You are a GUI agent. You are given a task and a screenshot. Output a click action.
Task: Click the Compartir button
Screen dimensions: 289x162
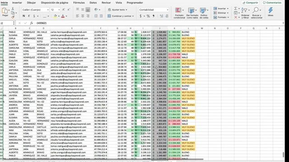tap(250, 3)
